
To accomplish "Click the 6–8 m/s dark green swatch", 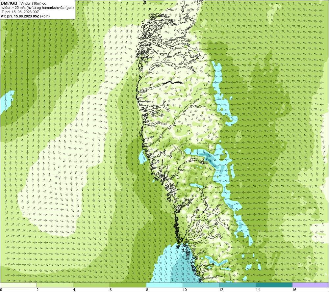I will [128, 285].
